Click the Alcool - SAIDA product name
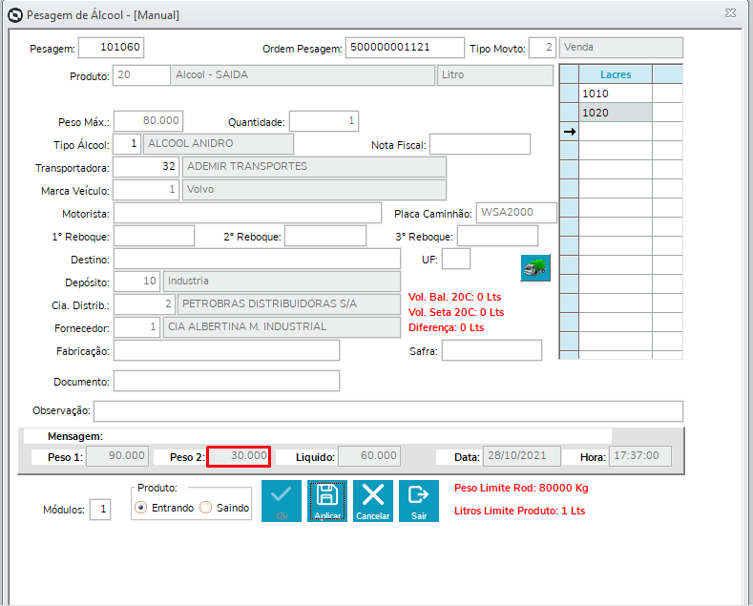This screenshot has height=606, width=753. (303, 75)
